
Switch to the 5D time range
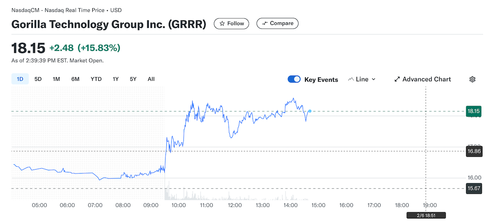38,79
